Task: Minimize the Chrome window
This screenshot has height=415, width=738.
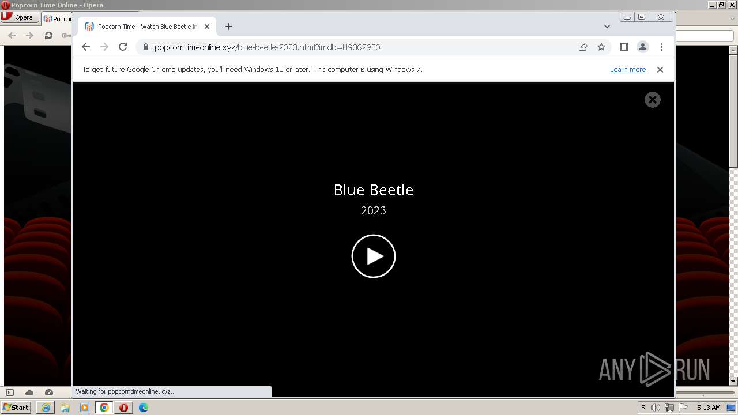Action: [627, 17]
